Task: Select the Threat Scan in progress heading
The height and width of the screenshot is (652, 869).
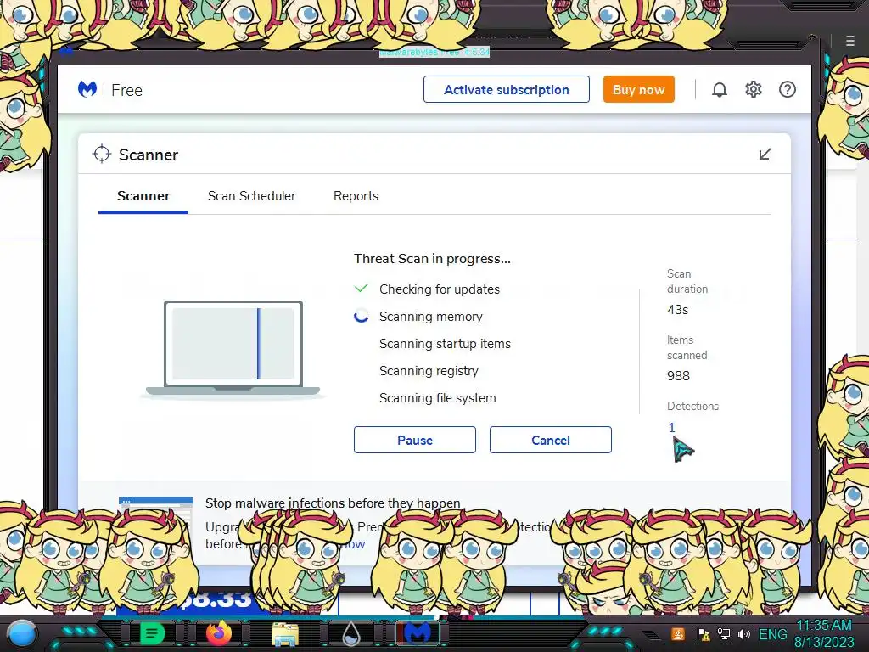Action: pyautogui.click(x=432, y=259)
